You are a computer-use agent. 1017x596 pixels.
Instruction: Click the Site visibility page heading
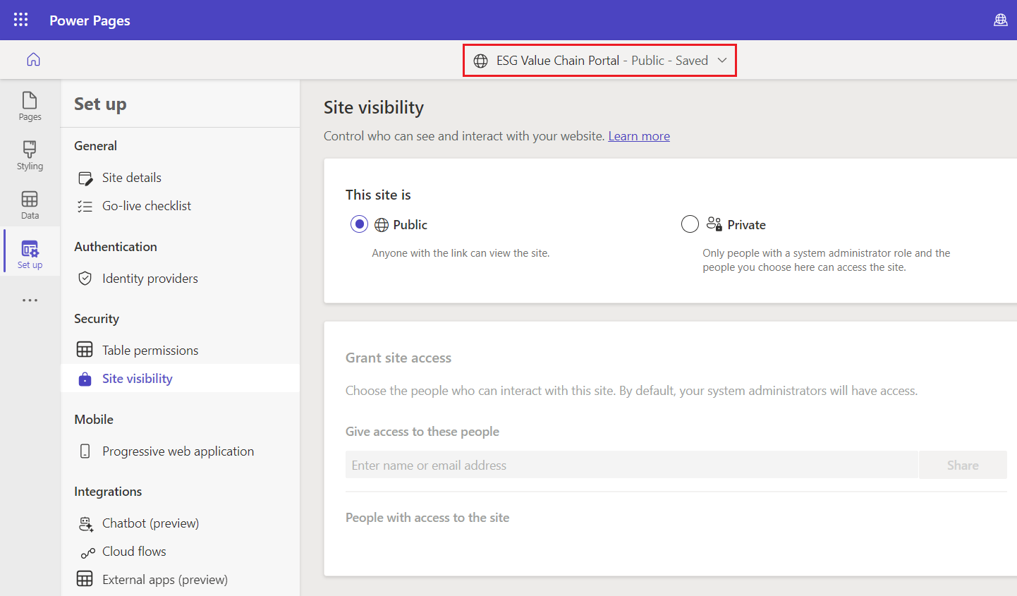click(x=374, y=107)
